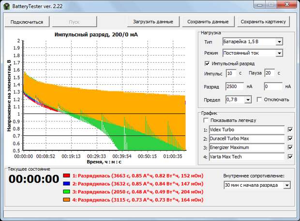Edit graph 2 name field Duracell Turbo Max
This screenshot has height=221, width=300.
point(247,138)
